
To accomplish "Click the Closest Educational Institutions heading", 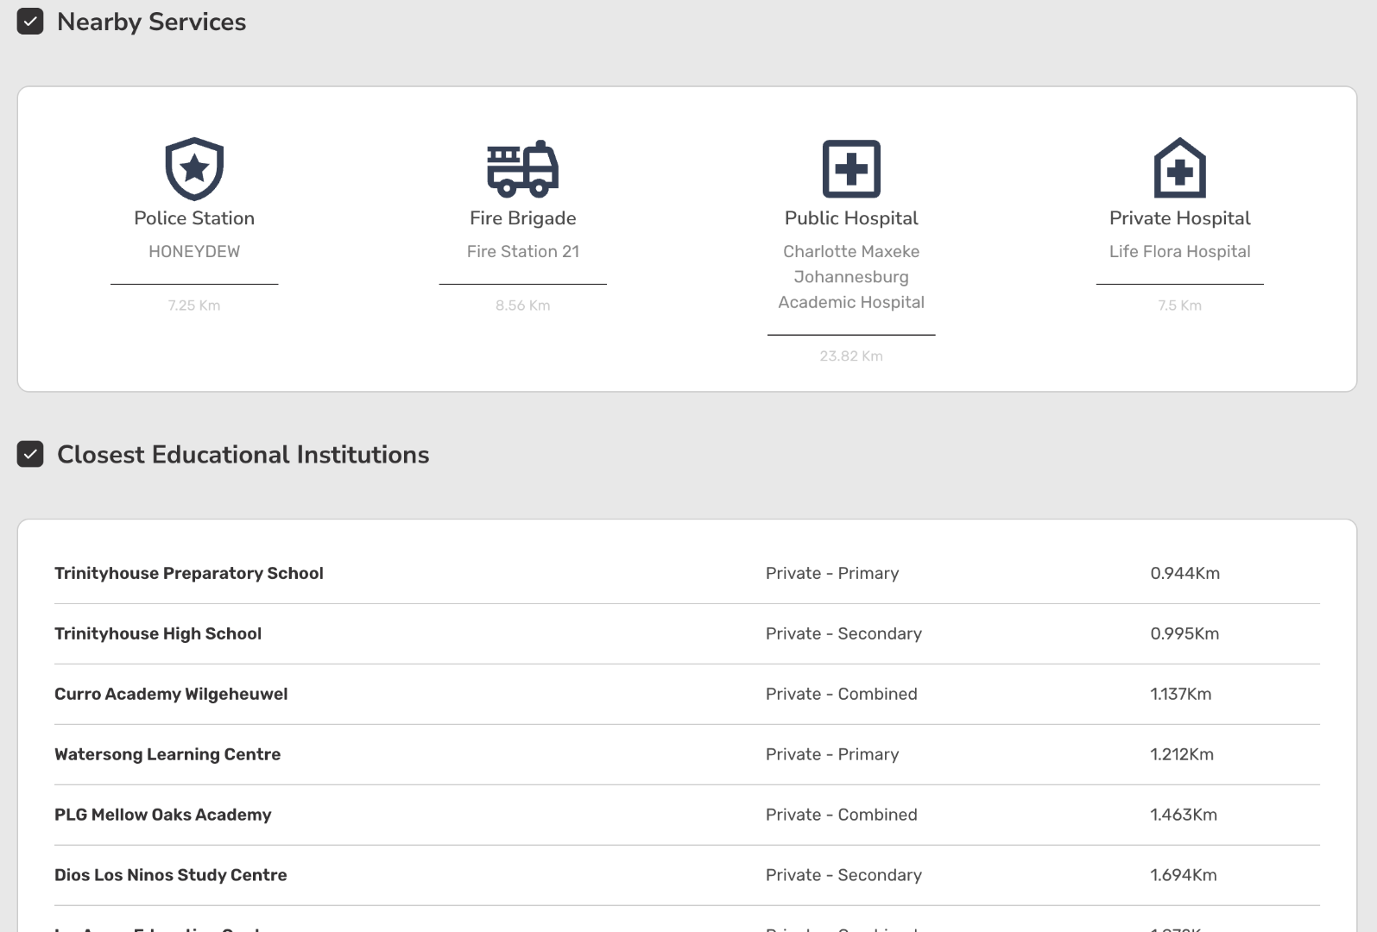I will coord(243,455).
